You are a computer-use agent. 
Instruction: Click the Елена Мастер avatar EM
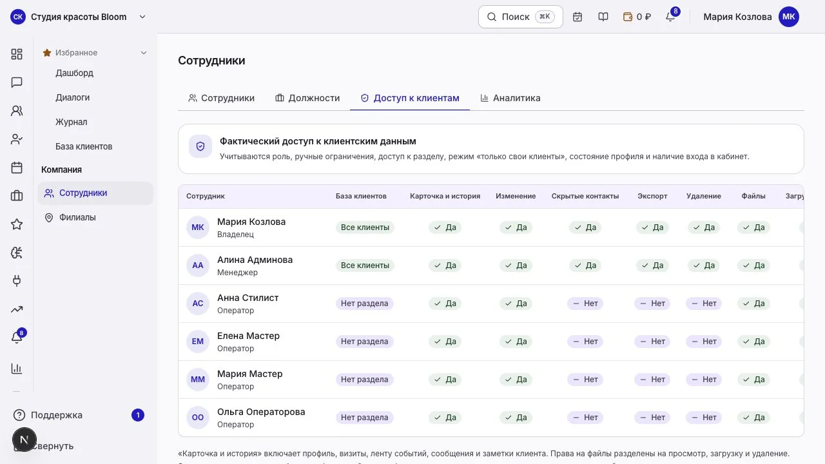[x=198, y=342]
